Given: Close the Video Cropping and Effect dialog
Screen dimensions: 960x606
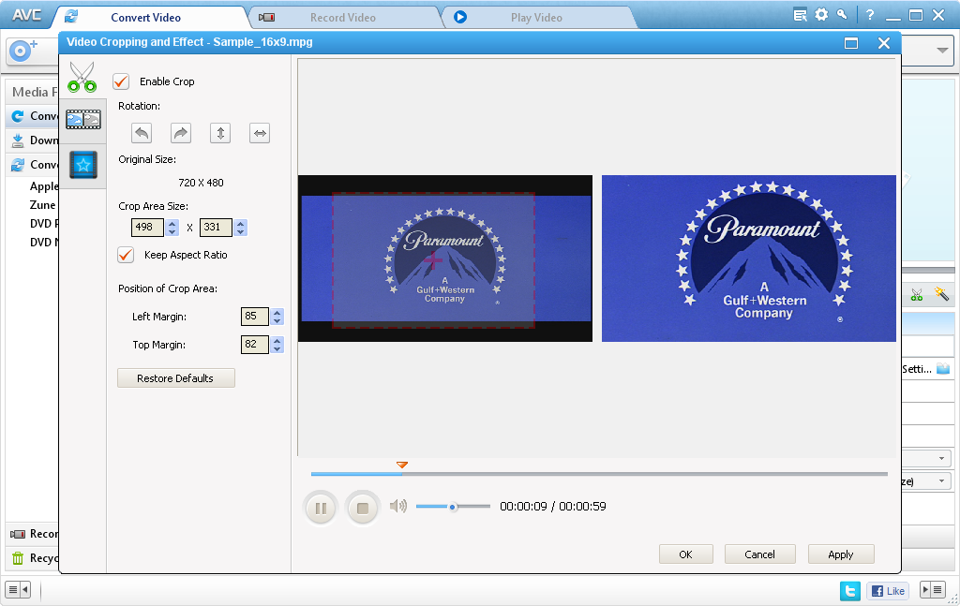Looking at the screenshot, I should pyautogui.click(x=884, y=43).
